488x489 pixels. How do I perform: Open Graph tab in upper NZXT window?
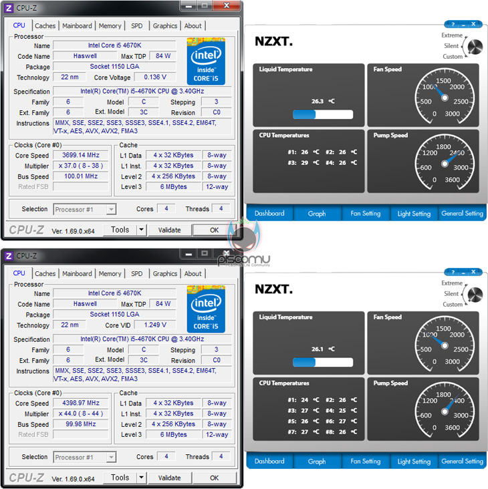tap(317, 213)
